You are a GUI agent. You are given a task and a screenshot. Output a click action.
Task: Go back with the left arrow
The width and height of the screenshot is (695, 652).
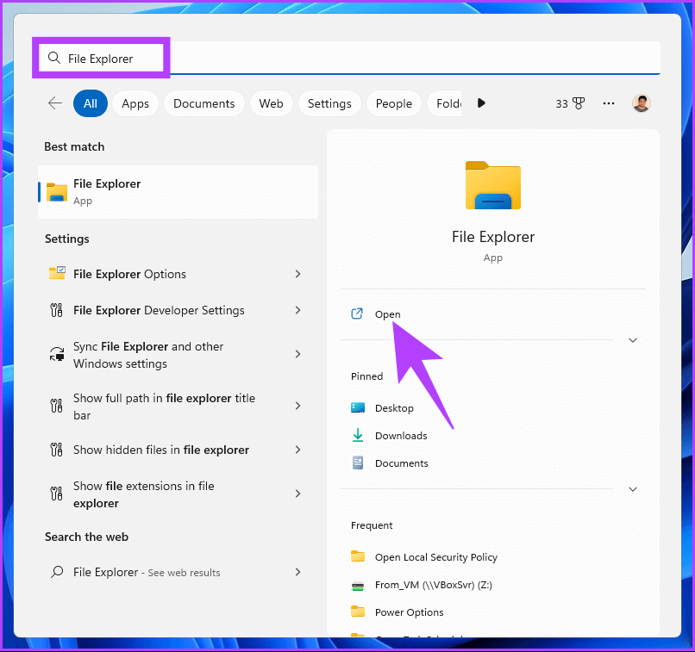(55, 103)
